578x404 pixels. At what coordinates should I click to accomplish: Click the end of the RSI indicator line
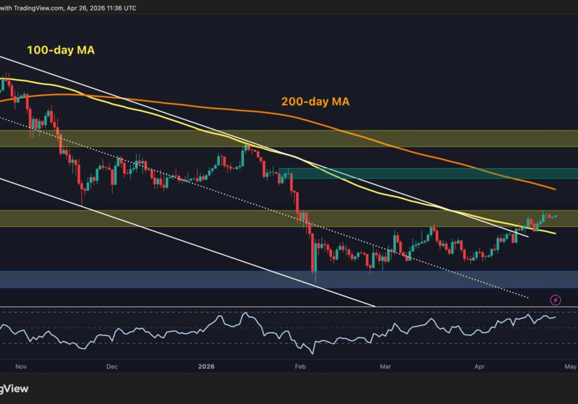(x=555, y=316)
